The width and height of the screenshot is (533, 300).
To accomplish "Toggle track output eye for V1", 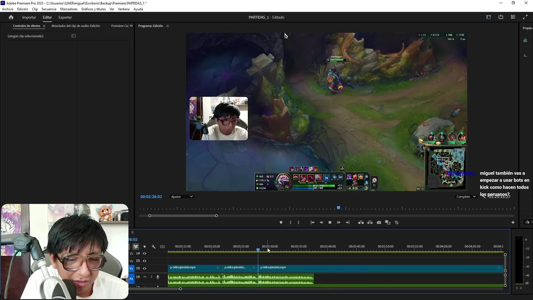I will 144,268.
